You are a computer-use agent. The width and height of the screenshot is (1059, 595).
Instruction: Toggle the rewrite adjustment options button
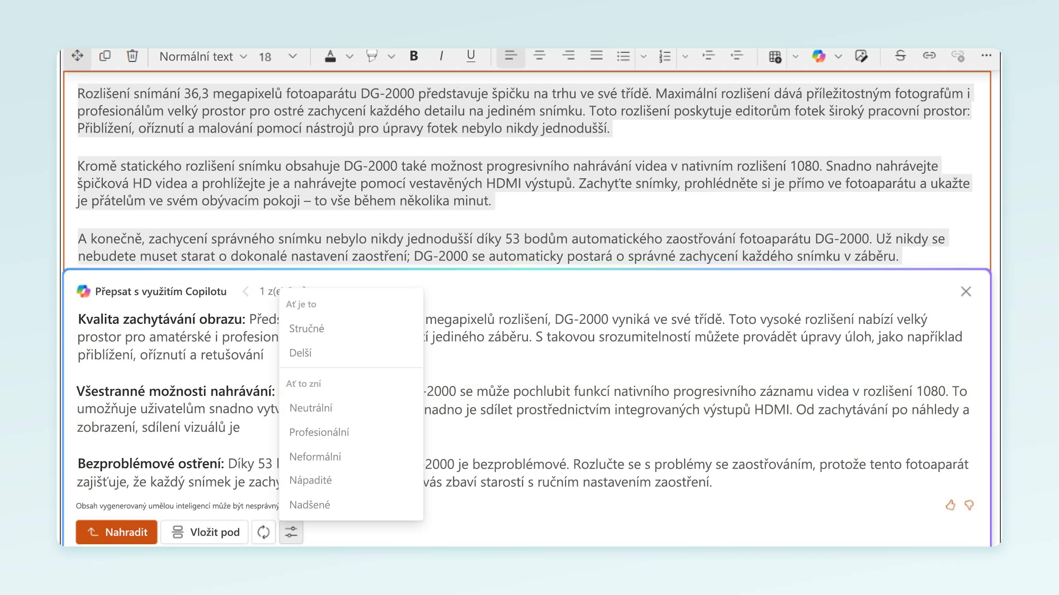(291, 532)
